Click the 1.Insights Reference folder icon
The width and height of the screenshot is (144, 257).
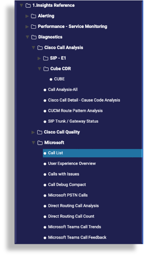click(28, 6)
